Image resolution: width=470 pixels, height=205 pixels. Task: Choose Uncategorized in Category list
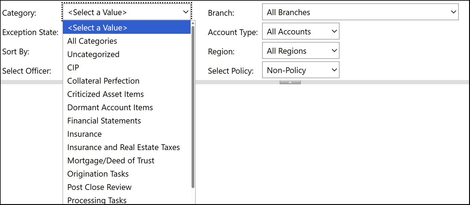pos(93,54)
